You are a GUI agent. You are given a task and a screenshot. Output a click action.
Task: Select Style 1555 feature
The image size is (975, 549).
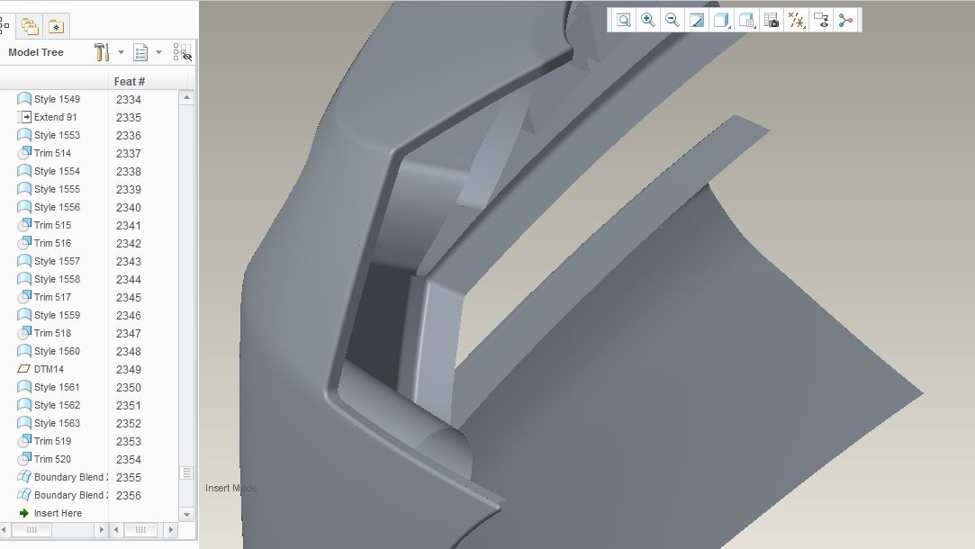coord(57,189)
